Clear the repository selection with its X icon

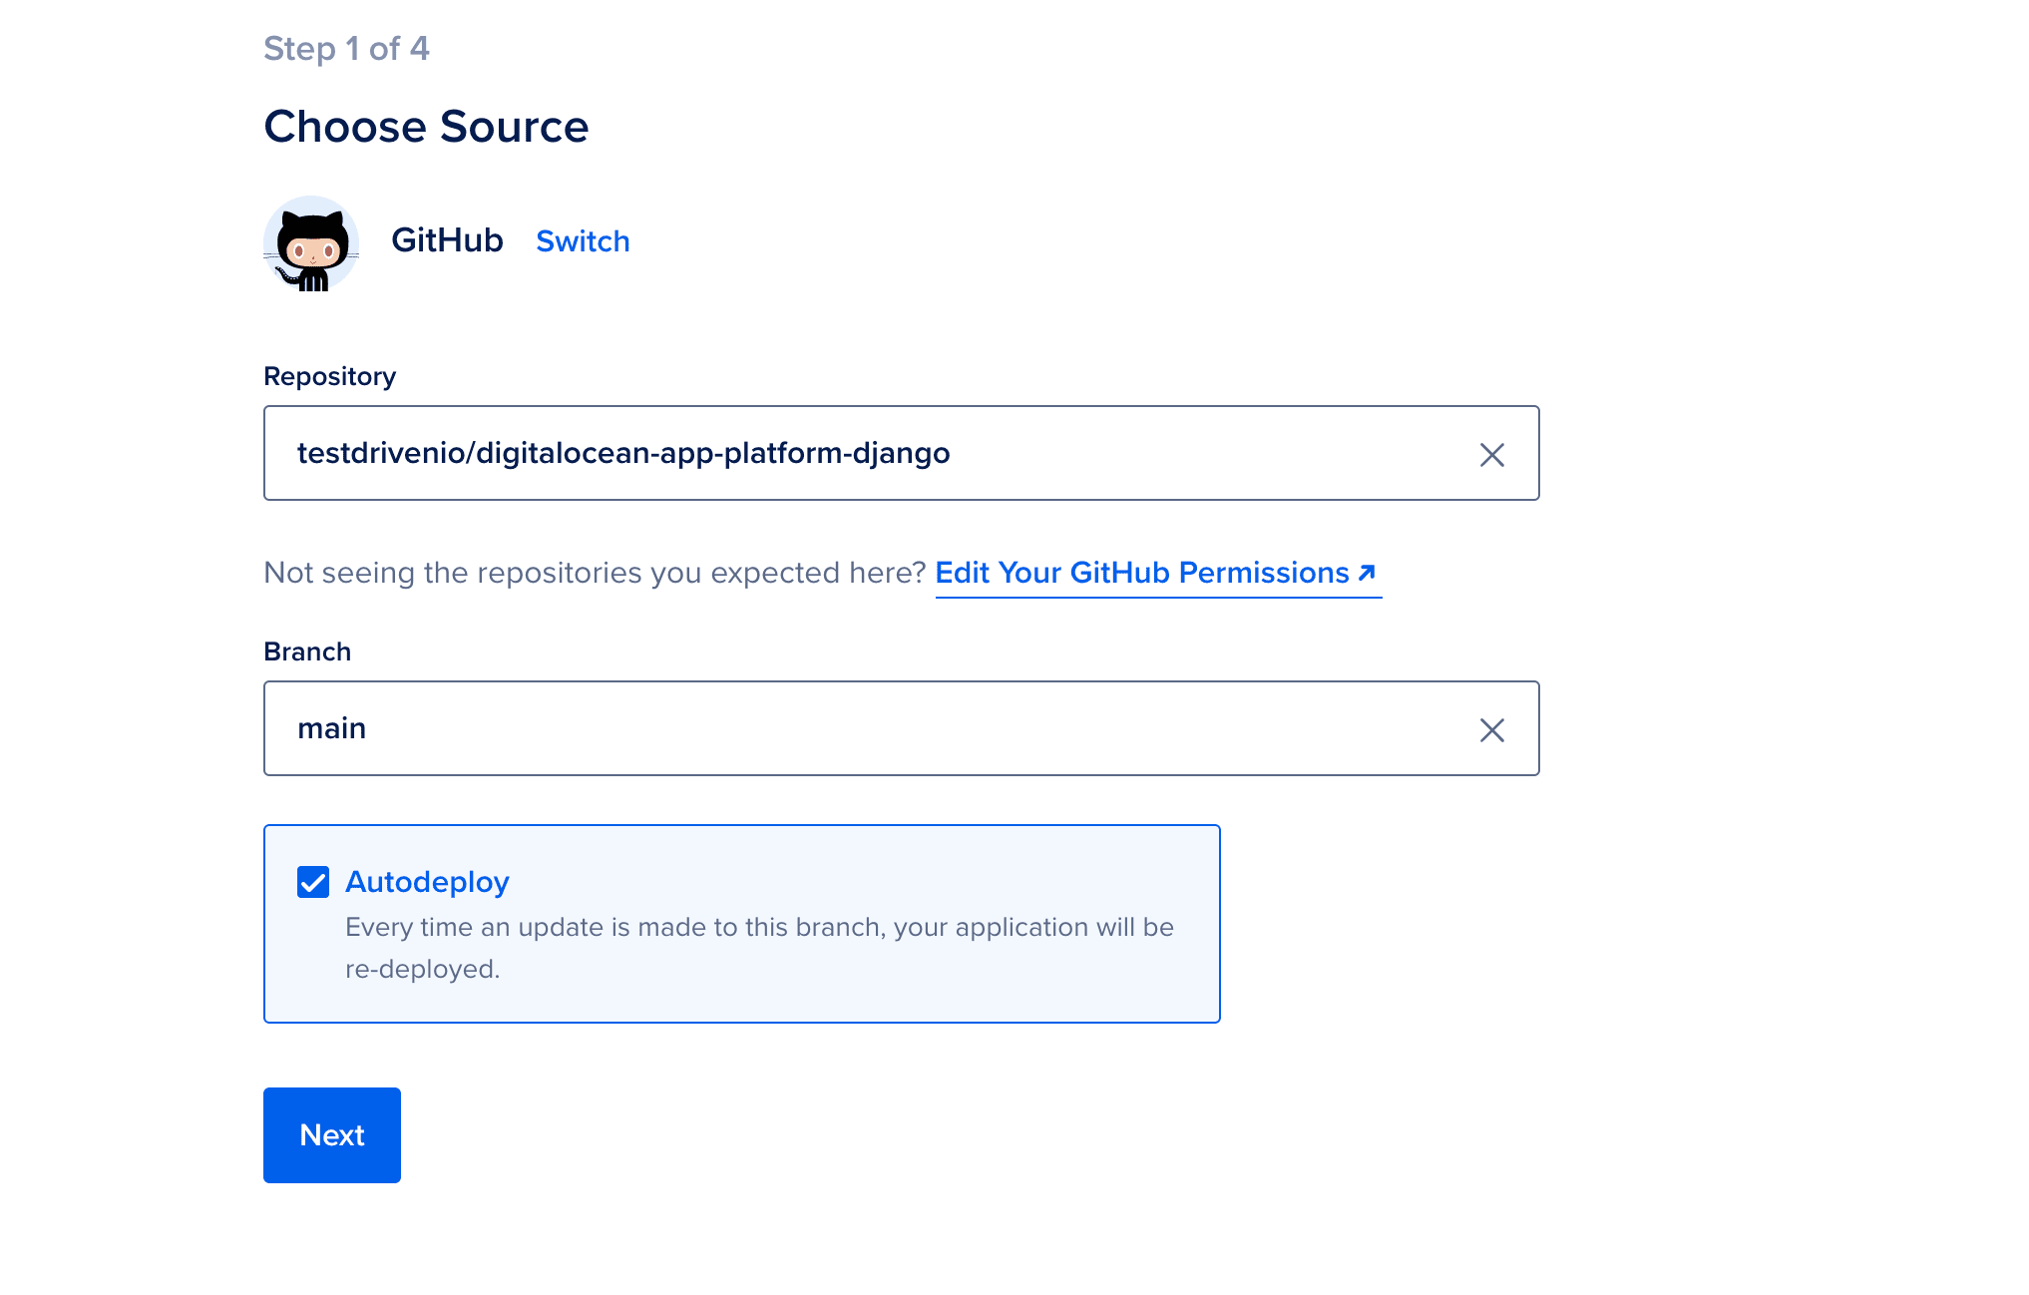point(1492,454)
